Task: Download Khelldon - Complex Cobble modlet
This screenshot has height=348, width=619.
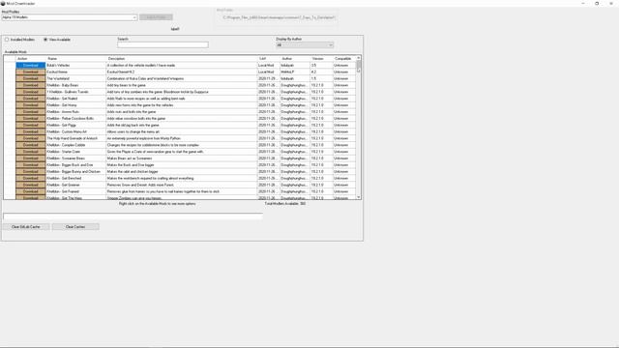Action: [31, 145]
